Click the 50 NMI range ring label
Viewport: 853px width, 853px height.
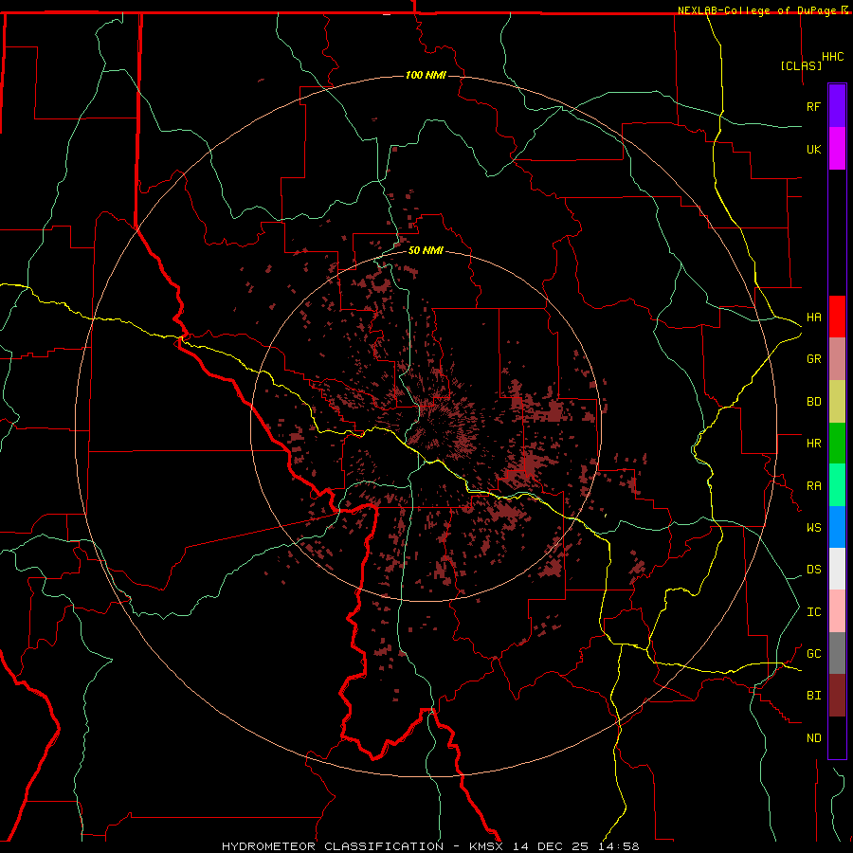click(x=426, y=250)
